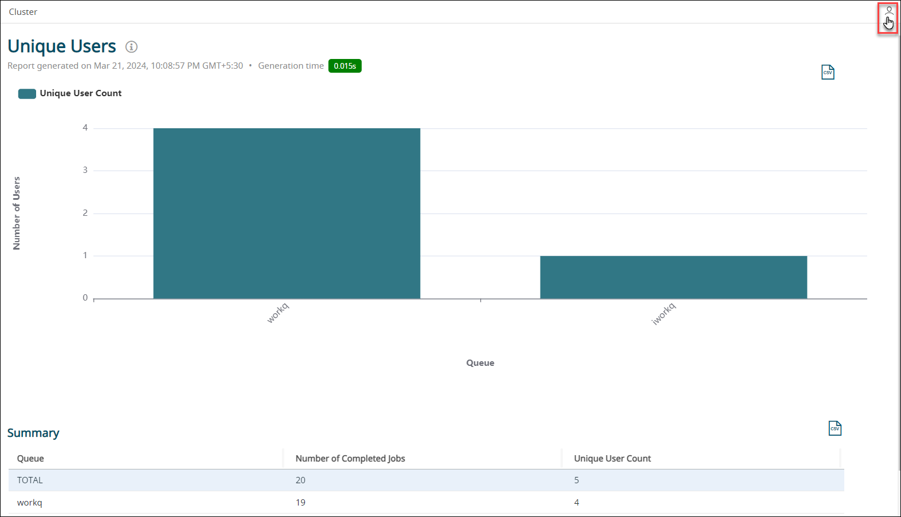Click the iworkq x-axis label
This screenshot has height=517, width=901.
click(664, 314)
